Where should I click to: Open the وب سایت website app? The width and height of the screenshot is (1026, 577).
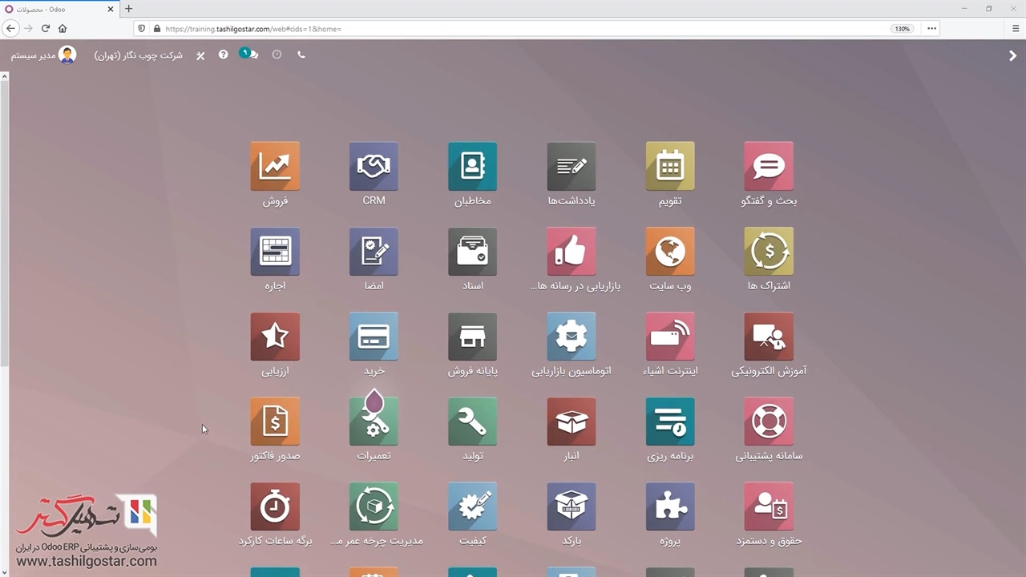tap(670, 252)
